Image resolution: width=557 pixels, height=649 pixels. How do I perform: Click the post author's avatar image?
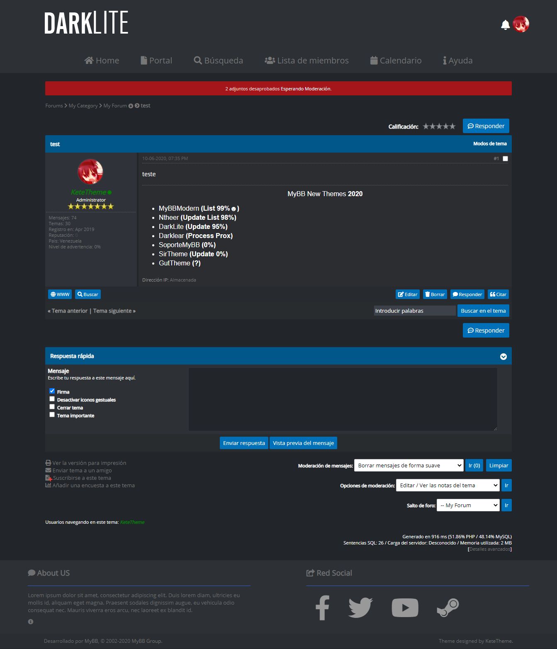tap(90, 171)
